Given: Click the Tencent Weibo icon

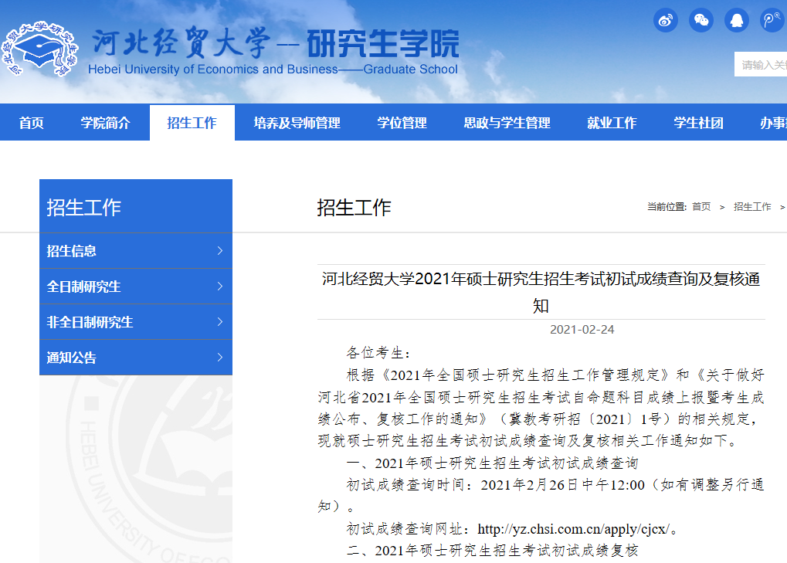Looking at the screenshot, I should pyautogui.click(x=772, y=20).
